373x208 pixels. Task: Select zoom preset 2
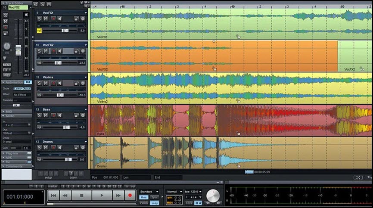[x=71, y=173]
